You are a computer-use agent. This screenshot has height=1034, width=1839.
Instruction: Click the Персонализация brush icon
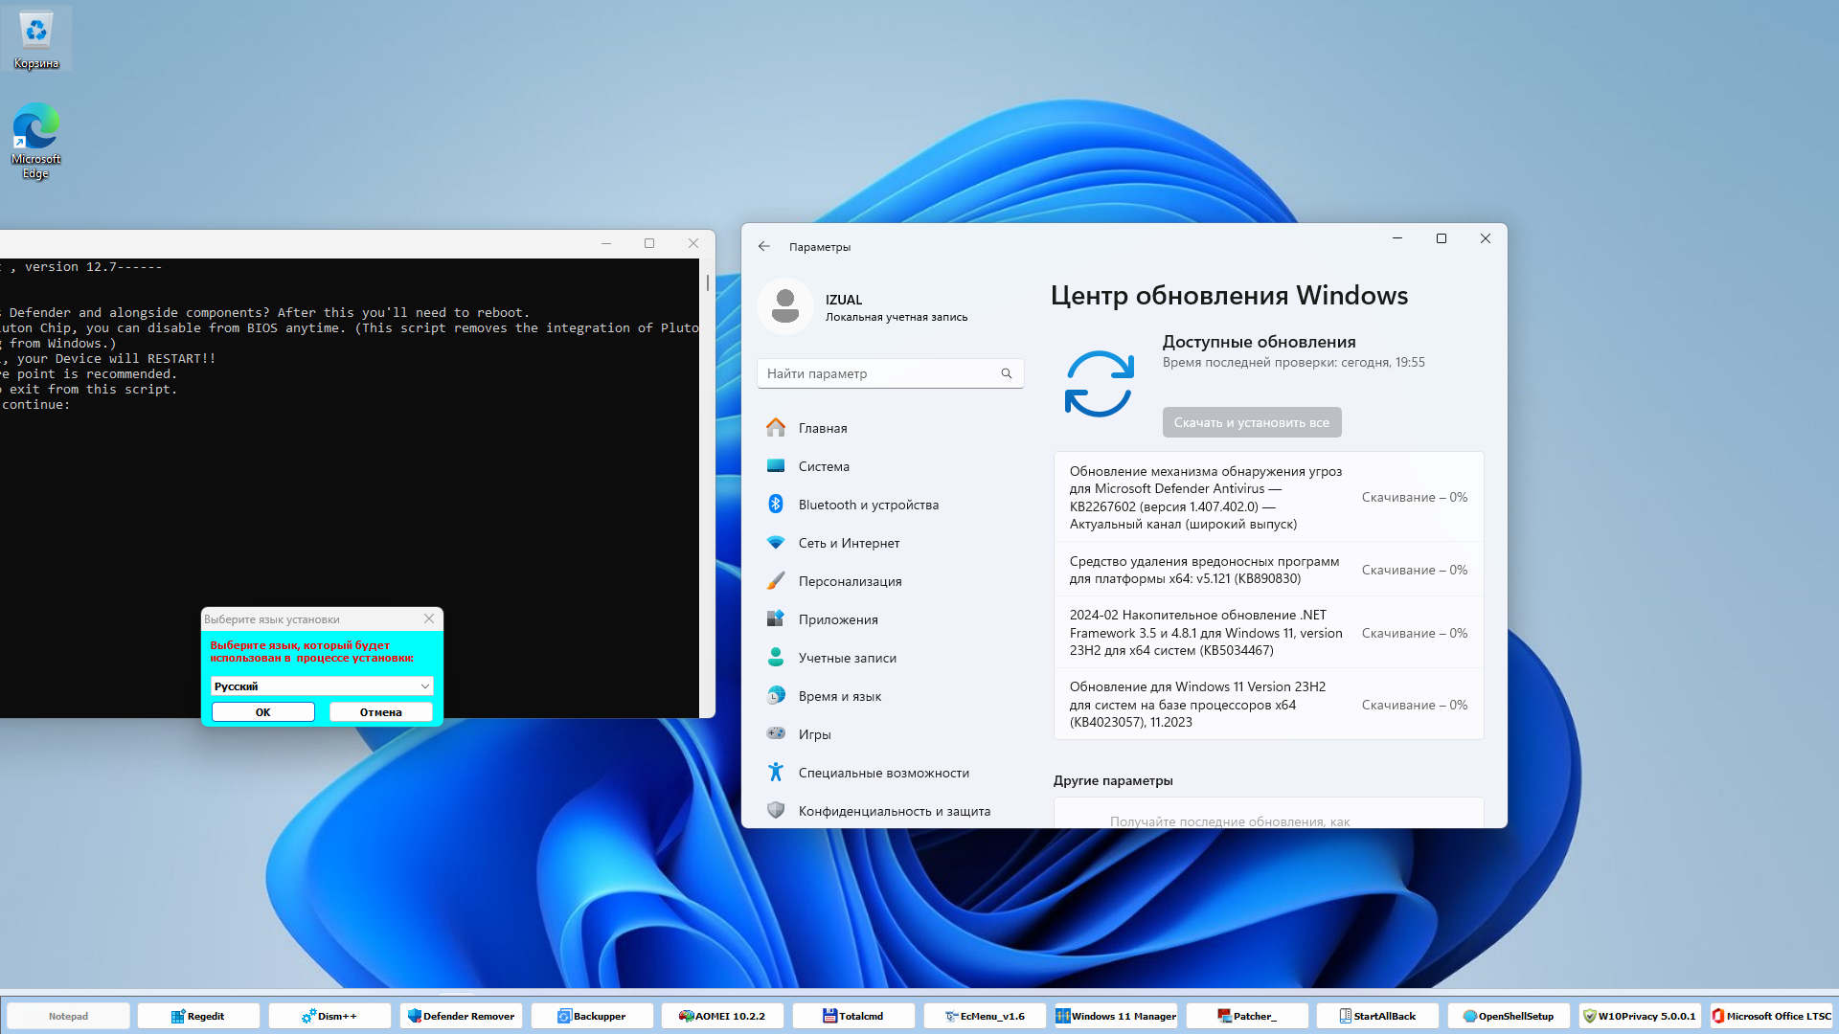(x=776, y=581)
